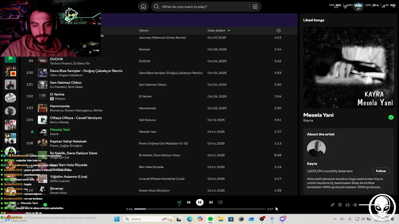
Task: Open Mesela Yani cover art in side panel
Action: [349, 68]
